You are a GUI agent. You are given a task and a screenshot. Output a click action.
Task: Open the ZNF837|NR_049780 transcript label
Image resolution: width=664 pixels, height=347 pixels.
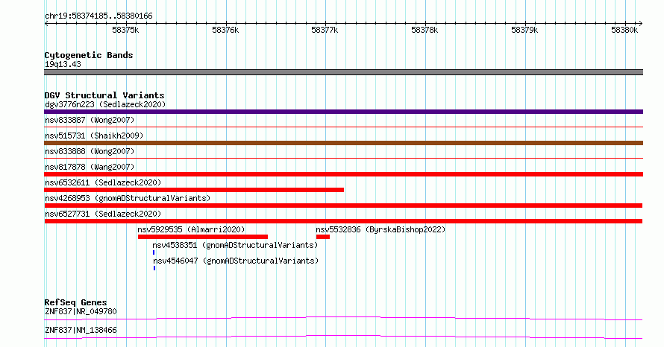pos(81,311)
